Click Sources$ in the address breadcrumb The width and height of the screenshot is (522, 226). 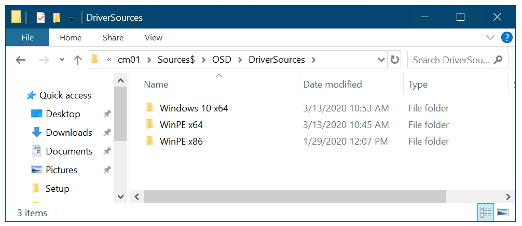click(176, 60)
